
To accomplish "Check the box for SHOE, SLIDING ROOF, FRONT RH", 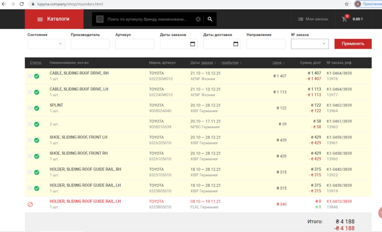I will (30, 156).
